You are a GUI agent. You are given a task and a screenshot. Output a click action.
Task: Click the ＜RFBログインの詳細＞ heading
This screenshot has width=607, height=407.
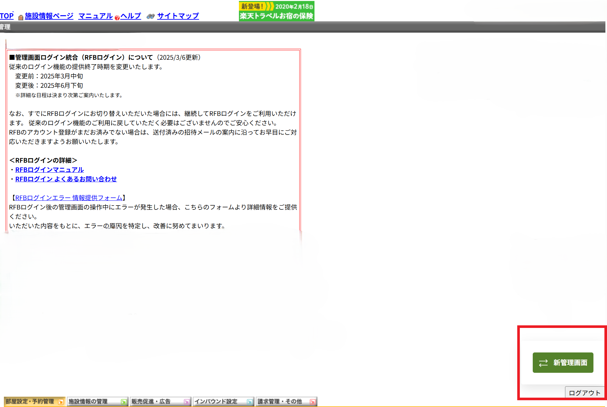tap(43, 160)
